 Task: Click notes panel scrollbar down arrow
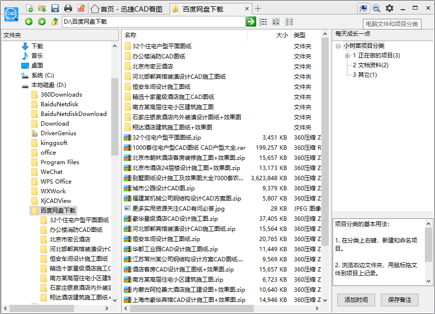(x=428, y=281)
